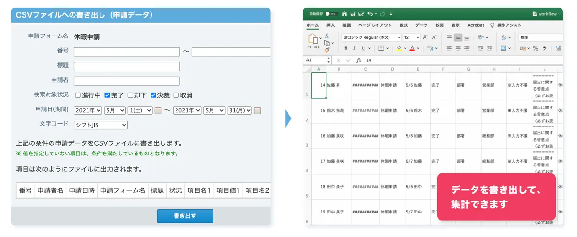
Task: Decrease font size with small A icon
Action: [434, 37]
